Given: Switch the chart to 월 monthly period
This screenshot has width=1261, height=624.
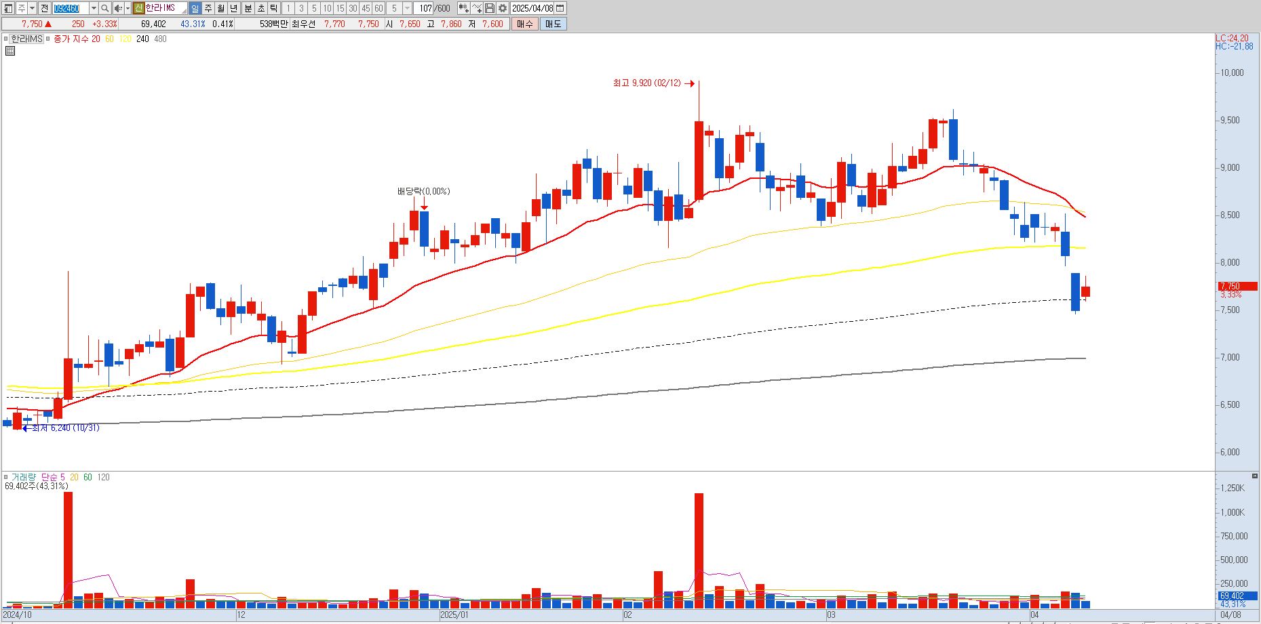Looking at the screenshot, I should (221, 8).
